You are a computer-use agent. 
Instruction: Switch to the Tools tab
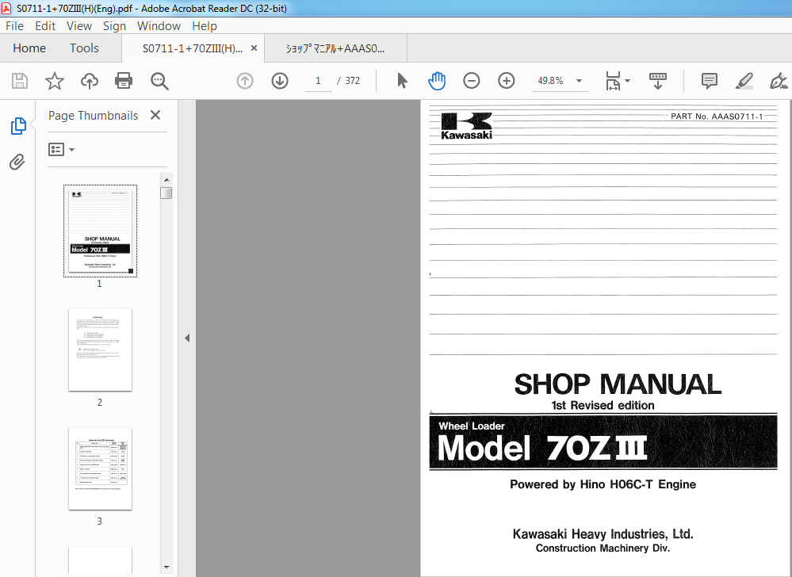pyautogui.click(x=84, y=48)
